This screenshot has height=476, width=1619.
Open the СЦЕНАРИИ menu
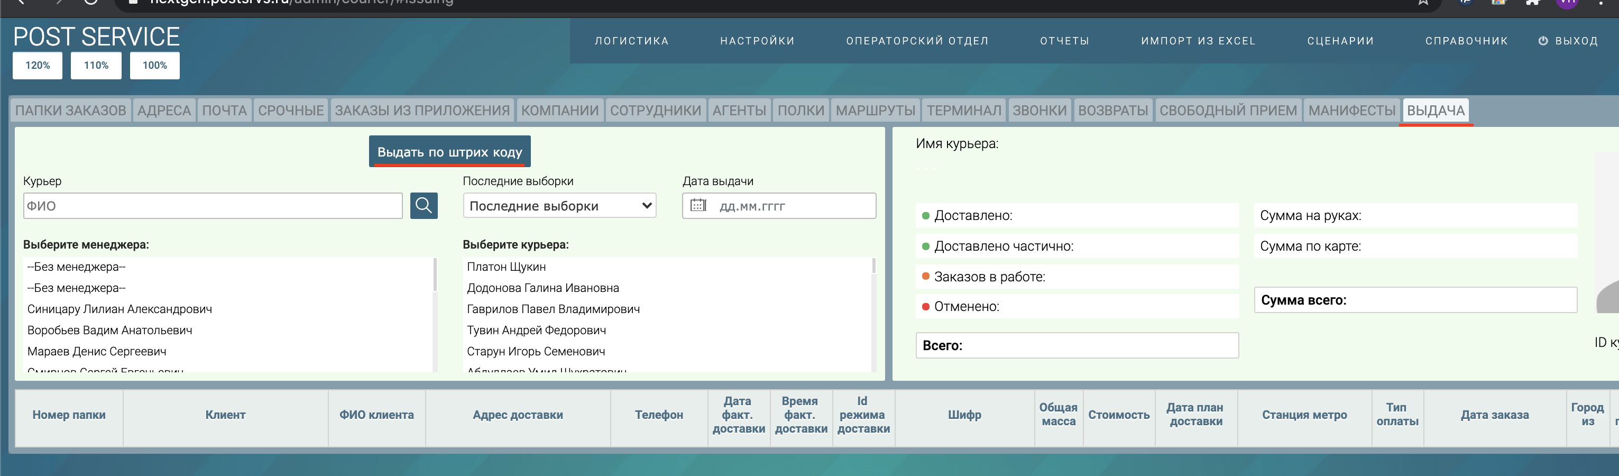coord(1340,41)
